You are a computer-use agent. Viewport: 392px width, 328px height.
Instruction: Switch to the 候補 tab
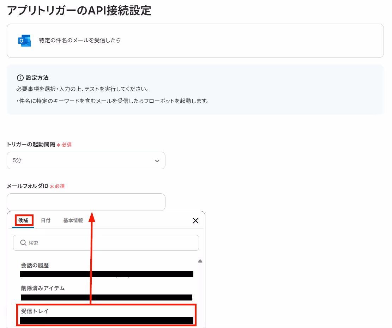(23, 220)
